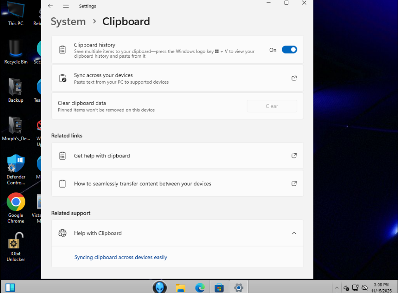
Task: Click the Clear clipboard data button
Action: coord(272,106)
